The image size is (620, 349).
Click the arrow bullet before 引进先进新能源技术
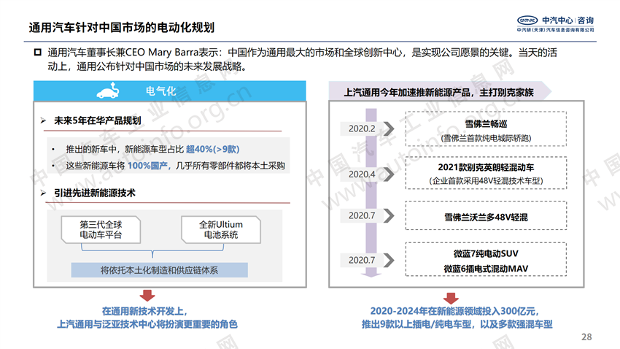[44, 193]
